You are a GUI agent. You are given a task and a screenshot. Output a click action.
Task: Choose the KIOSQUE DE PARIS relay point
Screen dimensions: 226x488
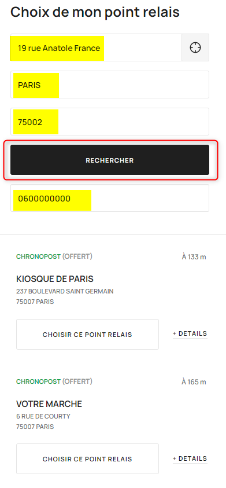87,335
